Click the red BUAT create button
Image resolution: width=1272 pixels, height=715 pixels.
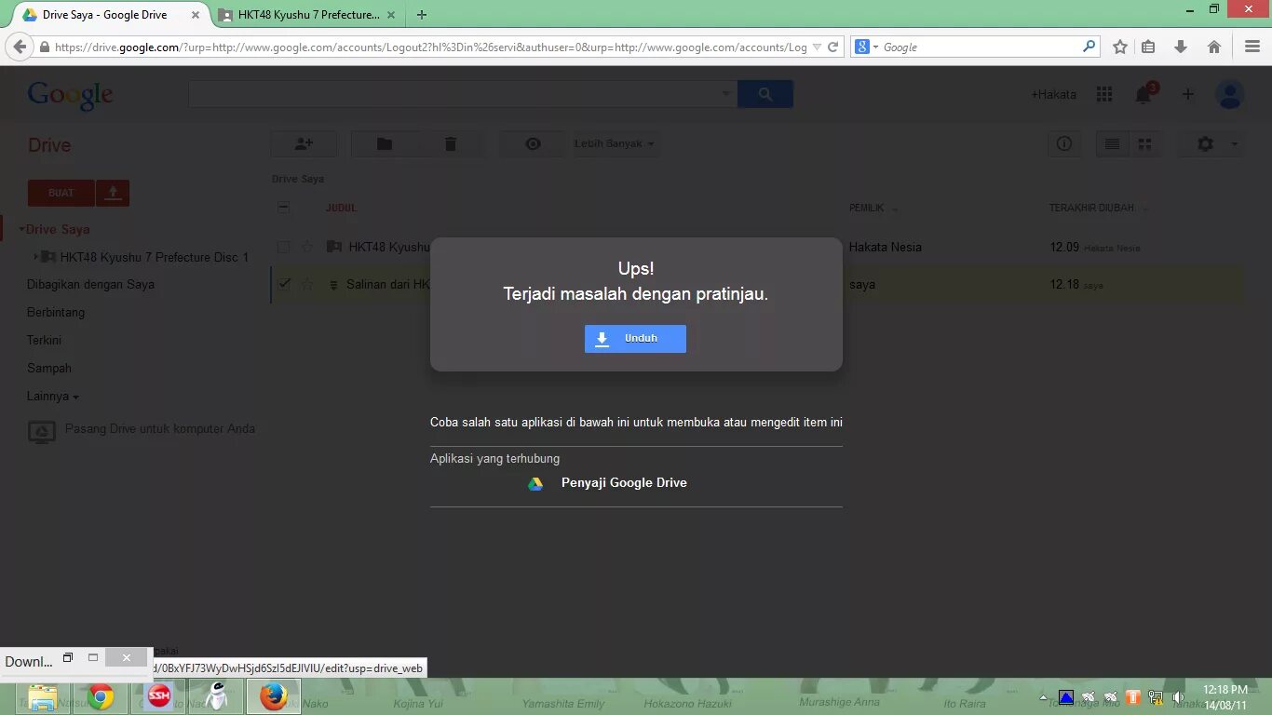coord(61,193)
